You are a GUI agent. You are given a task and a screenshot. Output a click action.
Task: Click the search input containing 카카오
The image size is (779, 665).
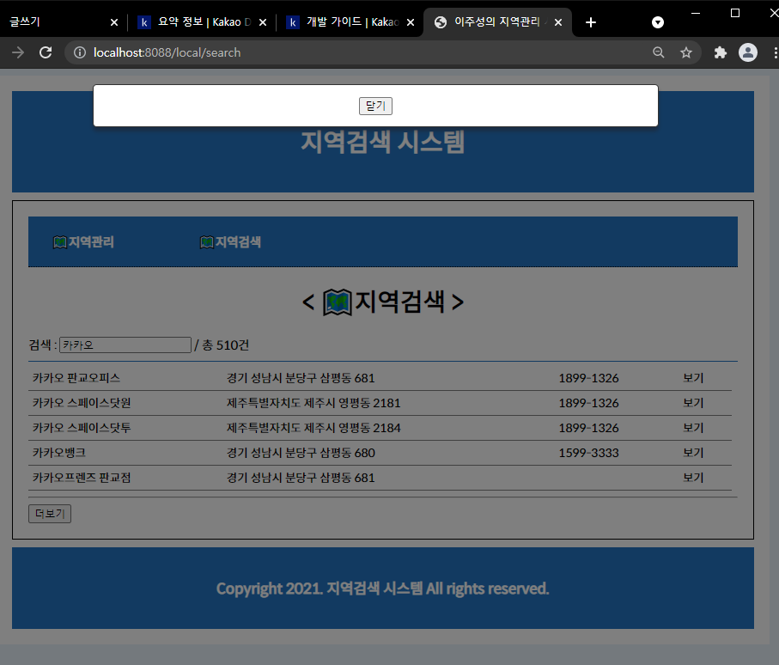pyautogui.click(x=125, y=345)
